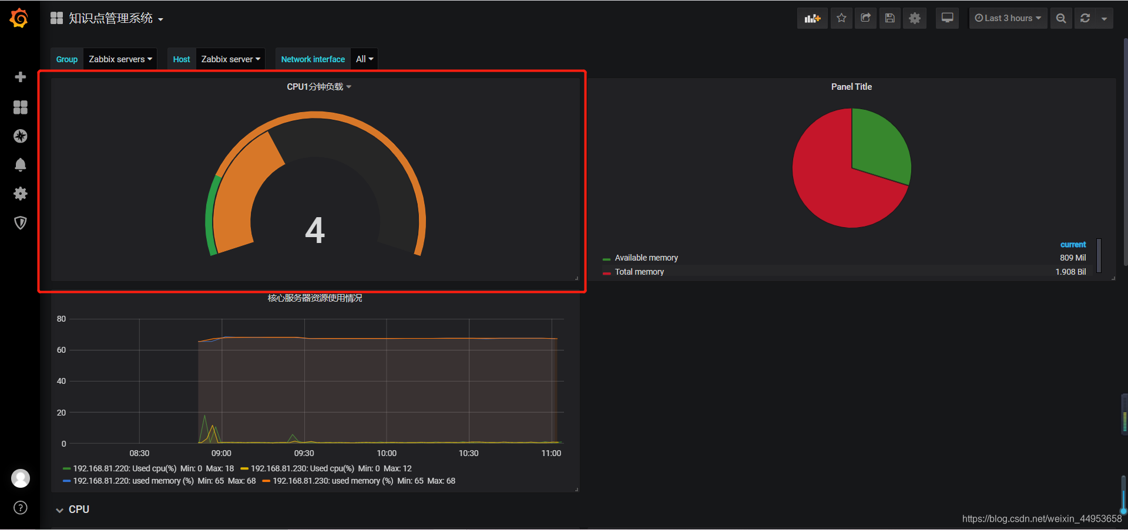Screen dimensions: 1128x530
Task: Save the dashboard with the disk icon
Action: (x=890, y=18)
